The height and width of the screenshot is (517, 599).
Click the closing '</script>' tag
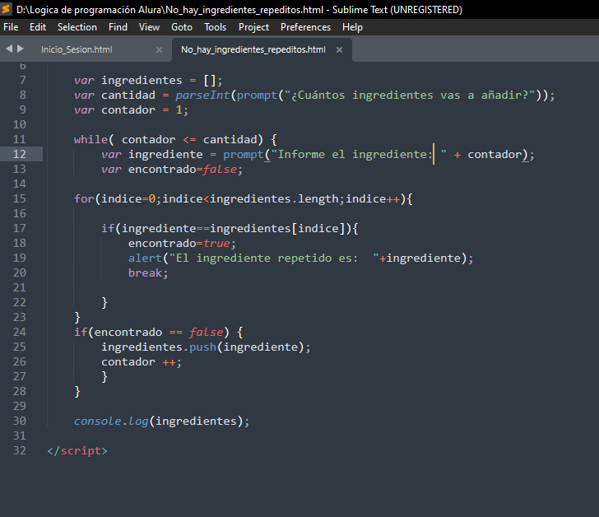77,451
